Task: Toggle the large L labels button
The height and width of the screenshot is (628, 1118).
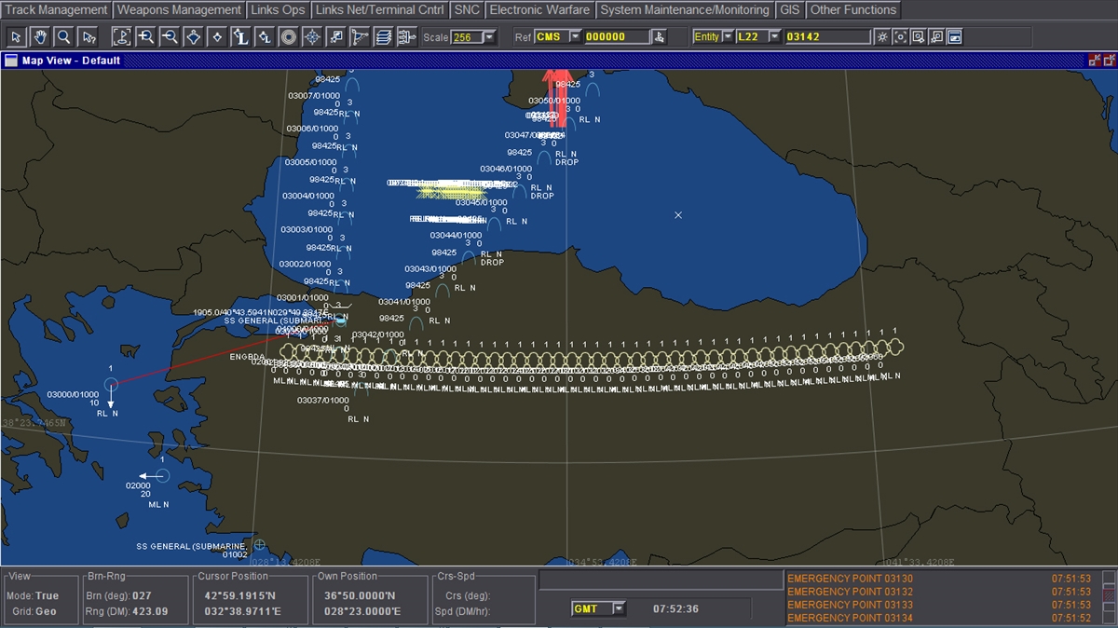Action: [x=240, y=37]
